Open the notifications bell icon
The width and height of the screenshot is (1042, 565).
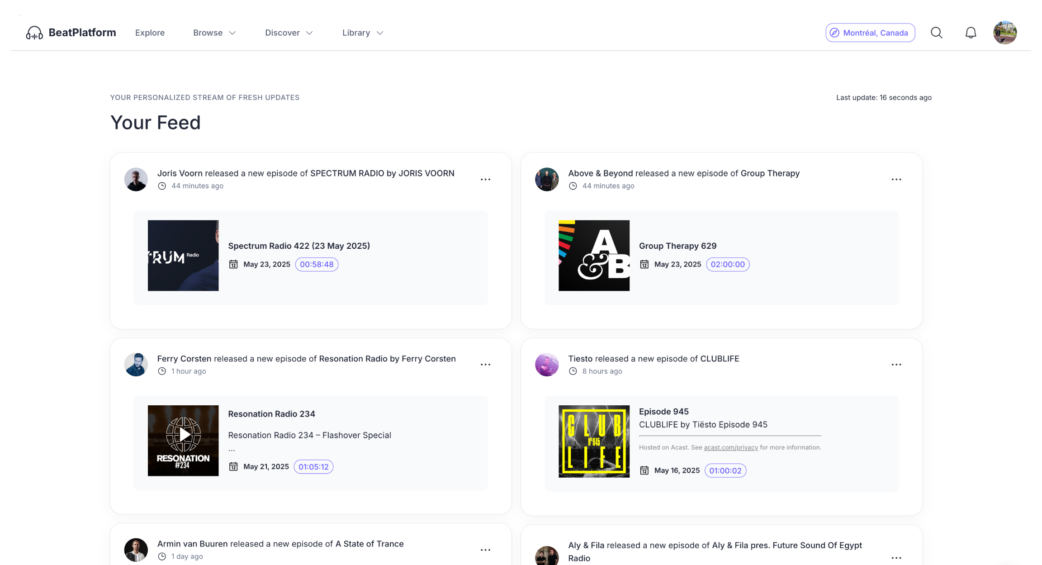[x=971, y=33]
